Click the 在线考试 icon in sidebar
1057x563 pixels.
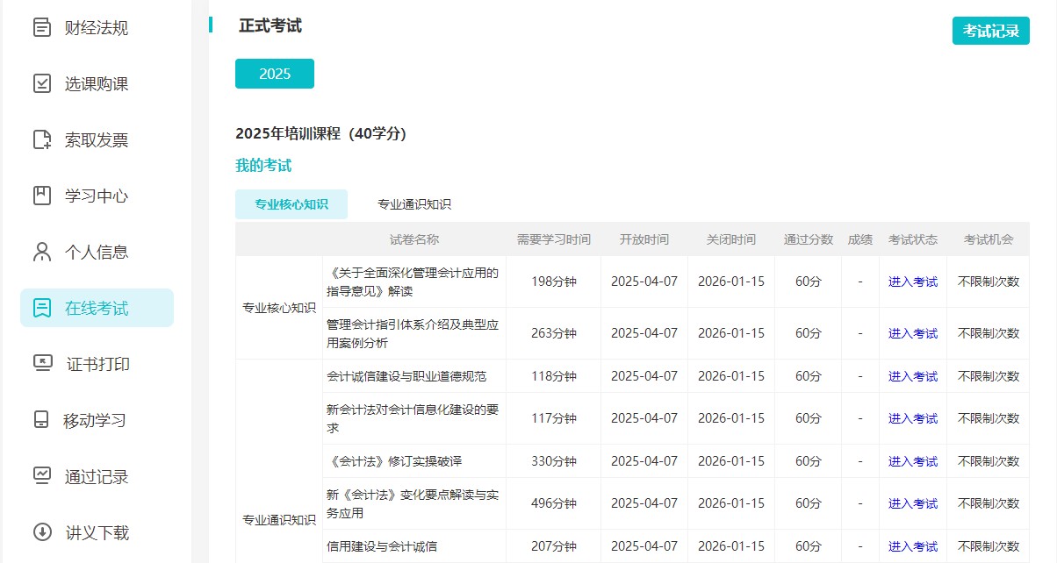pyautogui.click(x=42, y=308)
